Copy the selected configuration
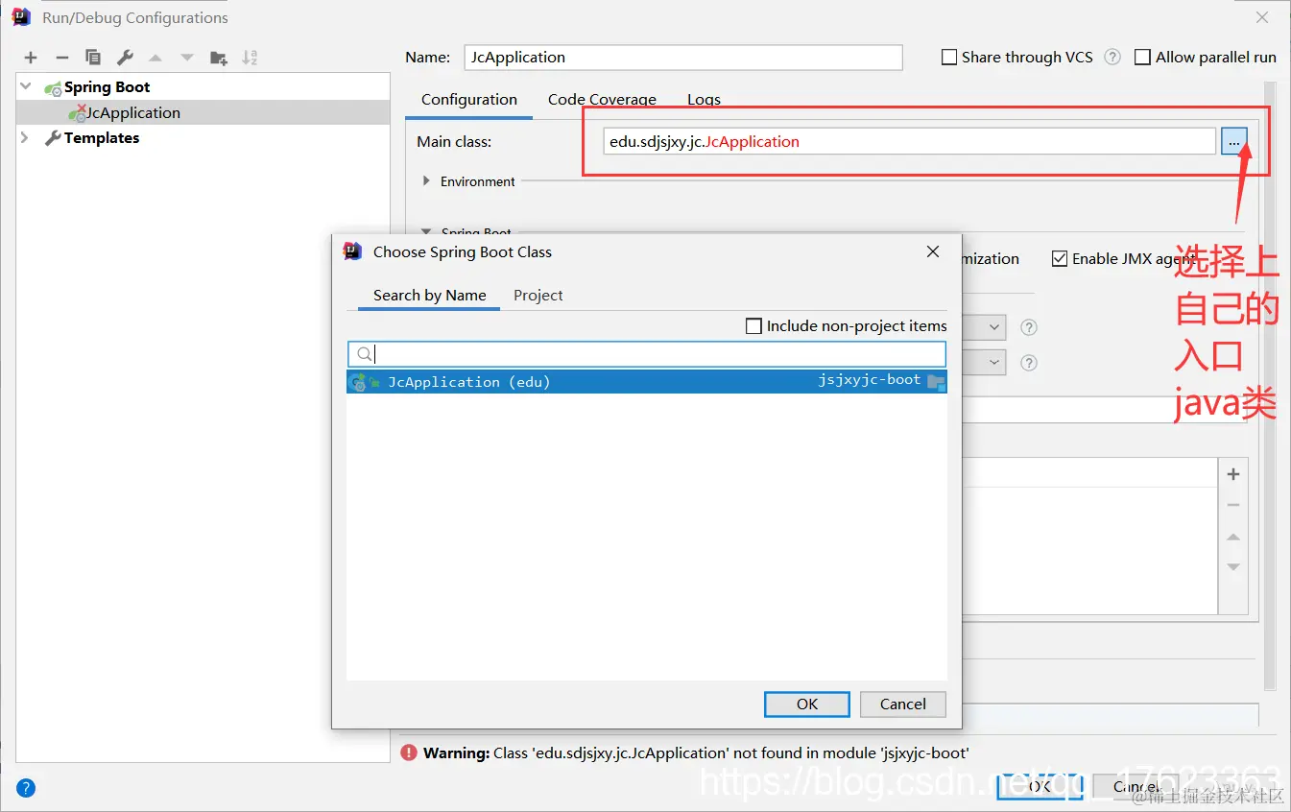This screenshot has height=812, width=1291. (93, 58)
